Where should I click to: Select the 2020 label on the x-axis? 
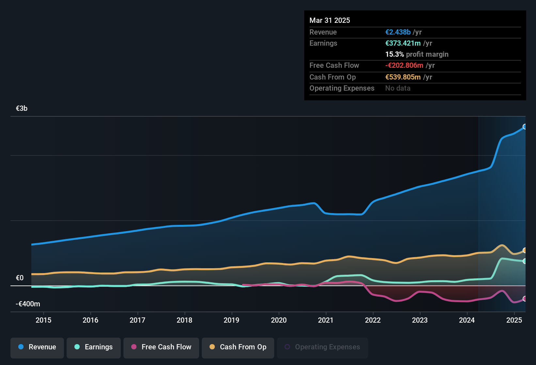pos(279,320)
